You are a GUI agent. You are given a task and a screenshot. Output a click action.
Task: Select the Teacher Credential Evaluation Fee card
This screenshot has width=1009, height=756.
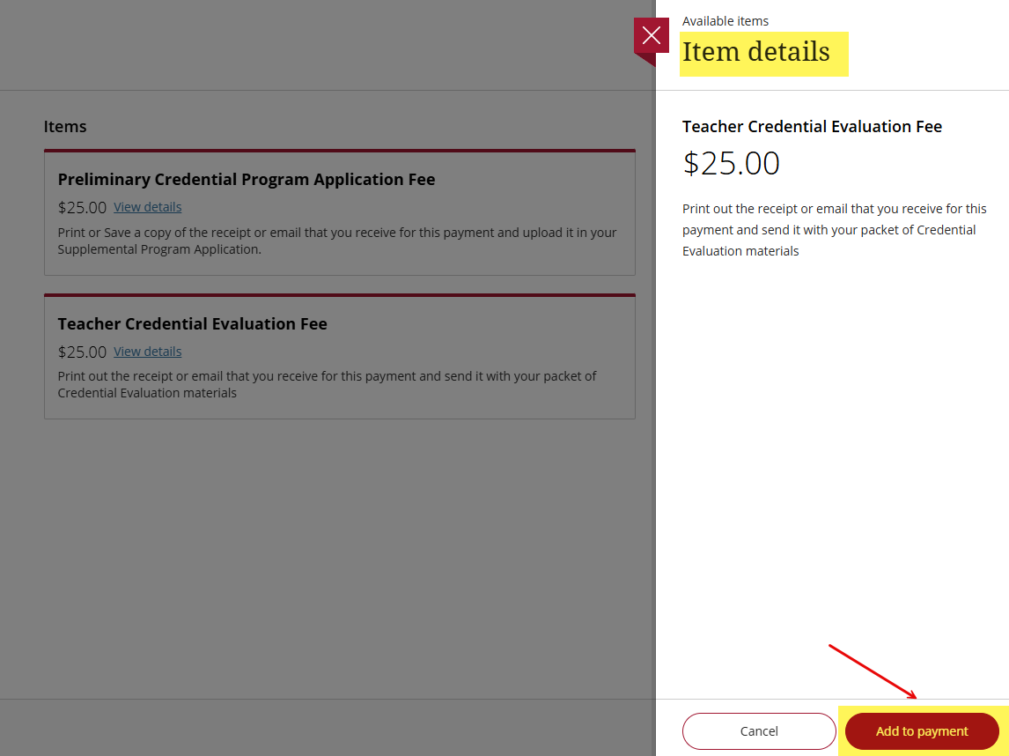339,356
